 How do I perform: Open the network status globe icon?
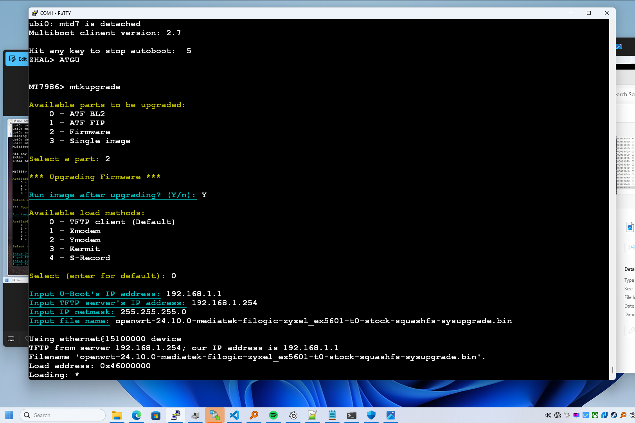tap(558, 415)
